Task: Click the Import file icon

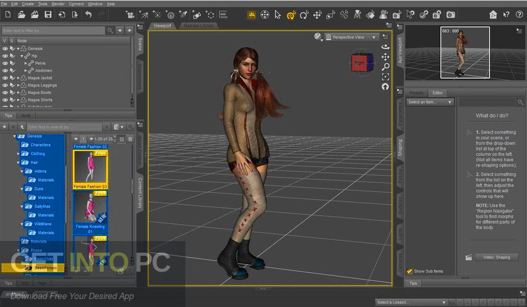Action: tap(61, 14)
